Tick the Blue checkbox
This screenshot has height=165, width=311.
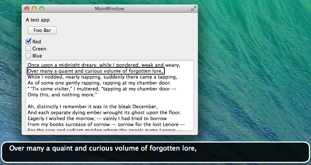[x=28, y=56]
